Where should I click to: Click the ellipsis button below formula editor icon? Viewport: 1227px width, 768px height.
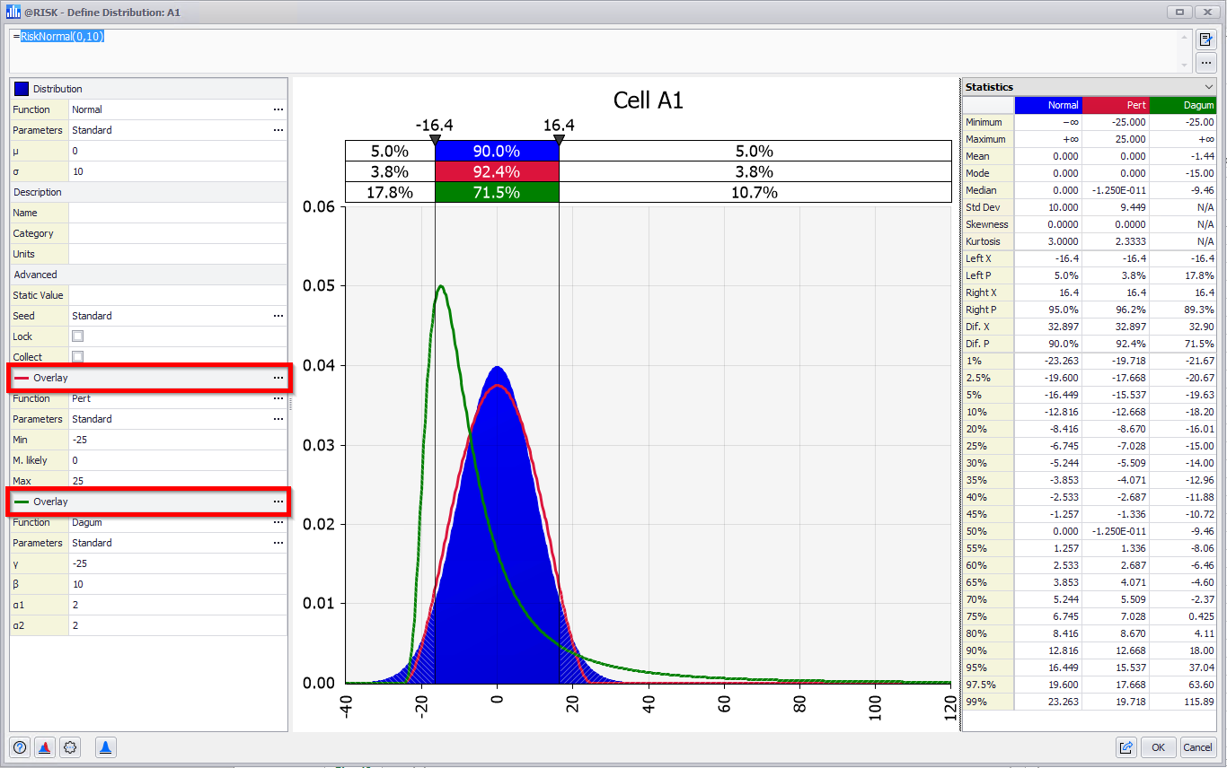[x=1206, y=63]
